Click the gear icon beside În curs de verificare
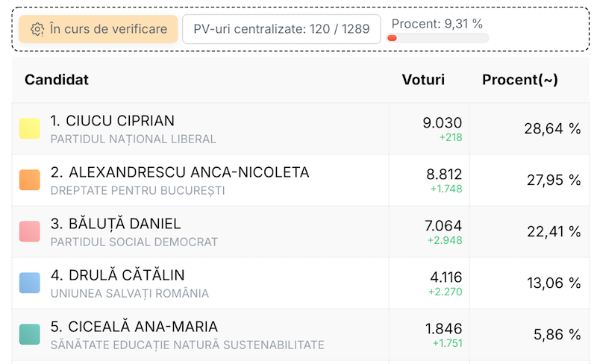Screen dimensions: 597x364 tap(37, 29)
